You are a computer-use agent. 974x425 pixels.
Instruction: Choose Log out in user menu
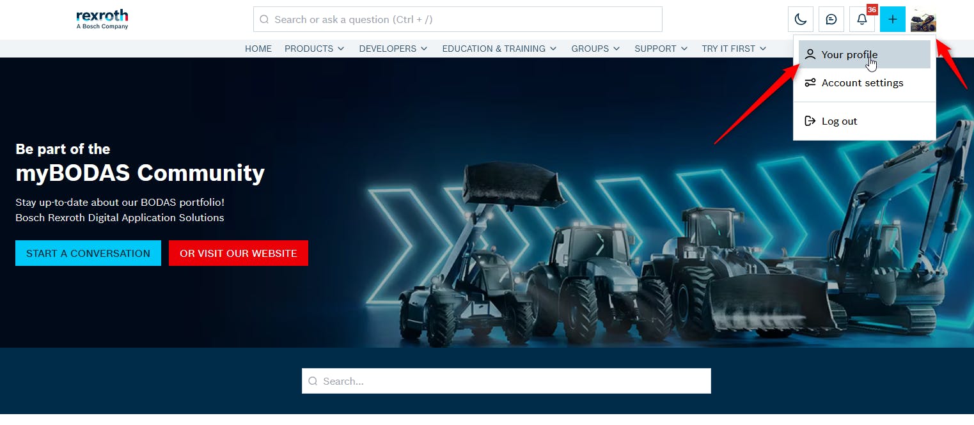point(865,121)
